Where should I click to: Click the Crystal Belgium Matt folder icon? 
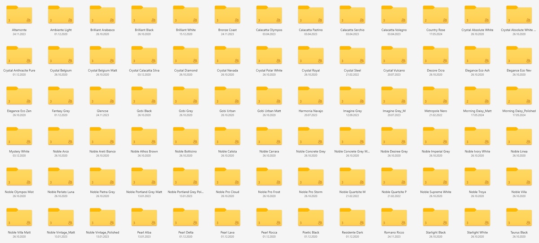(x=102, y=55)
